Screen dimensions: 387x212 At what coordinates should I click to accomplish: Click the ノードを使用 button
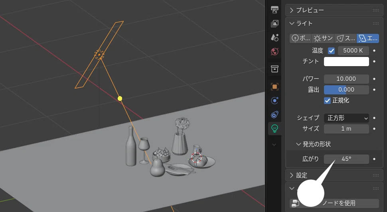point(334,203)
